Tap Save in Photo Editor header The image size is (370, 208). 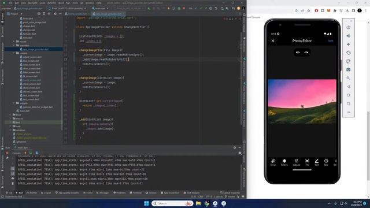[331, 41]
